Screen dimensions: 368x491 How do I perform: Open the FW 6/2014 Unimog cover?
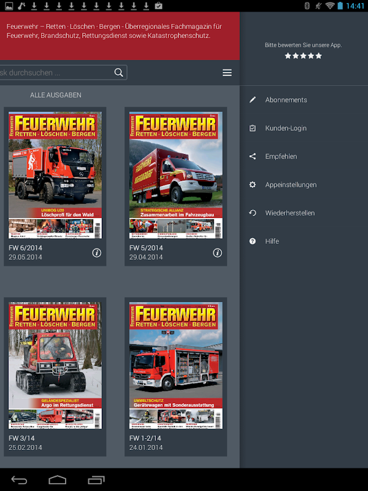55,175
